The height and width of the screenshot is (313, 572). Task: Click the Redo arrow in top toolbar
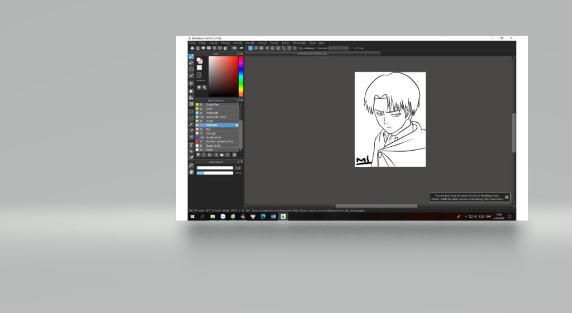241,48
